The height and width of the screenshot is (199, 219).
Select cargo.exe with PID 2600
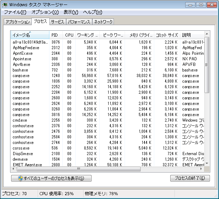(108, 98)
